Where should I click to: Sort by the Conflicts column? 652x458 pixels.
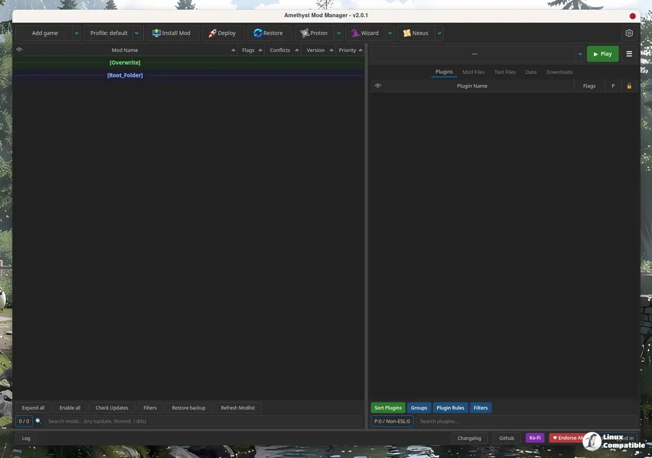click(283, 50)
